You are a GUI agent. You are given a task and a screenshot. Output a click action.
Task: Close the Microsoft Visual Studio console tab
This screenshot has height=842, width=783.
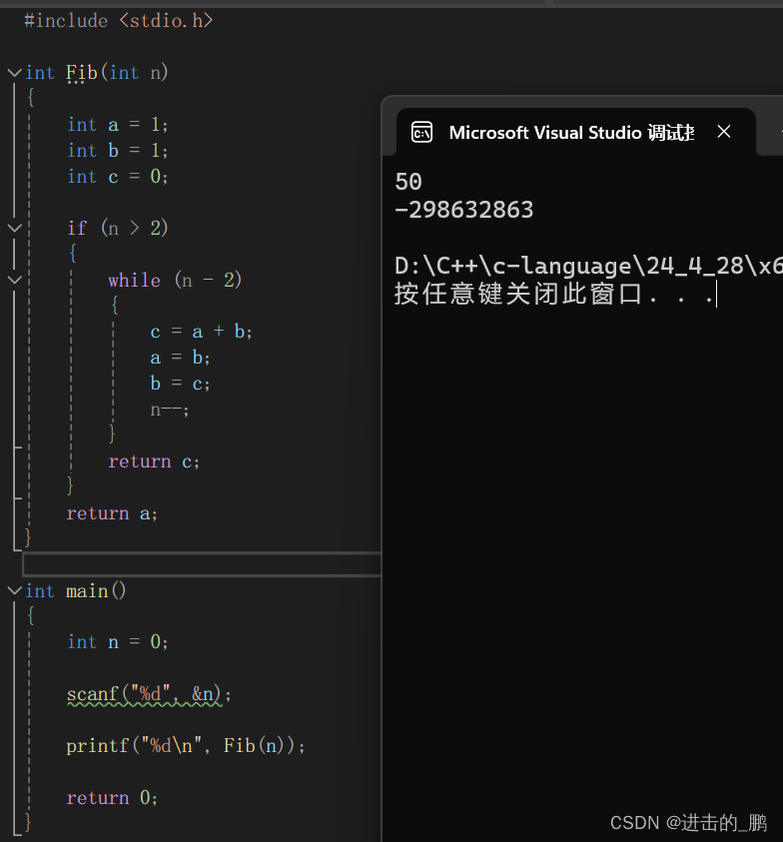click(724, 132)
